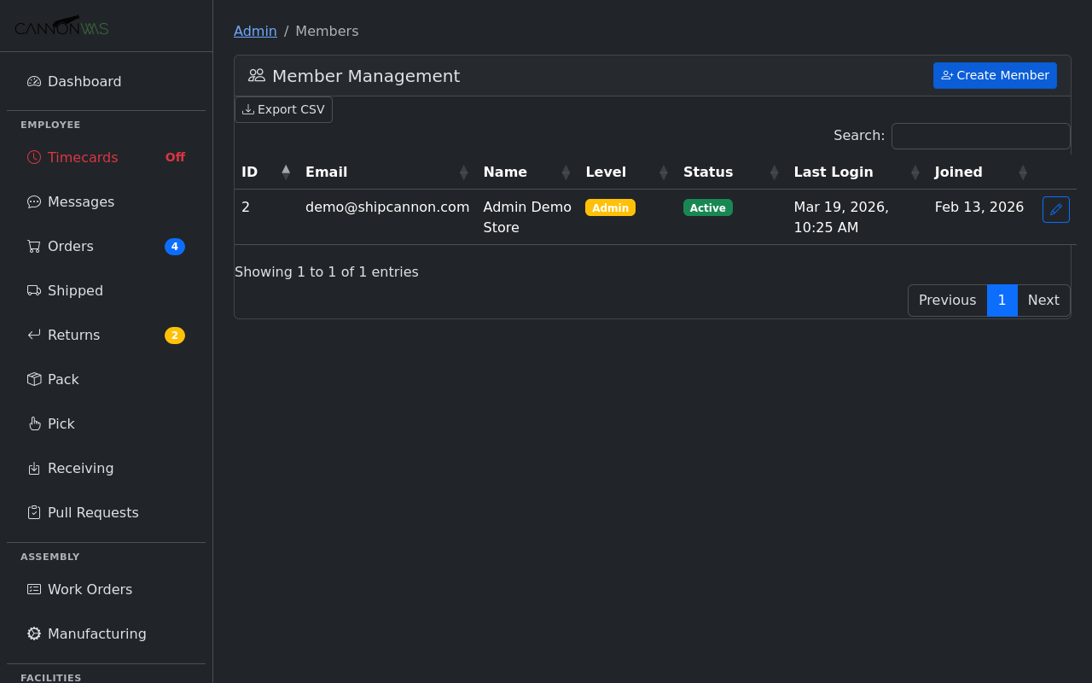Click the Messages speech bubble icon
The width and height of the screenshot is (1092, 683).
coord(33,201)
